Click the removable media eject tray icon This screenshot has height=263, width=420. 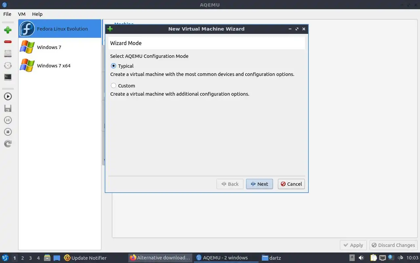[352, 258]
